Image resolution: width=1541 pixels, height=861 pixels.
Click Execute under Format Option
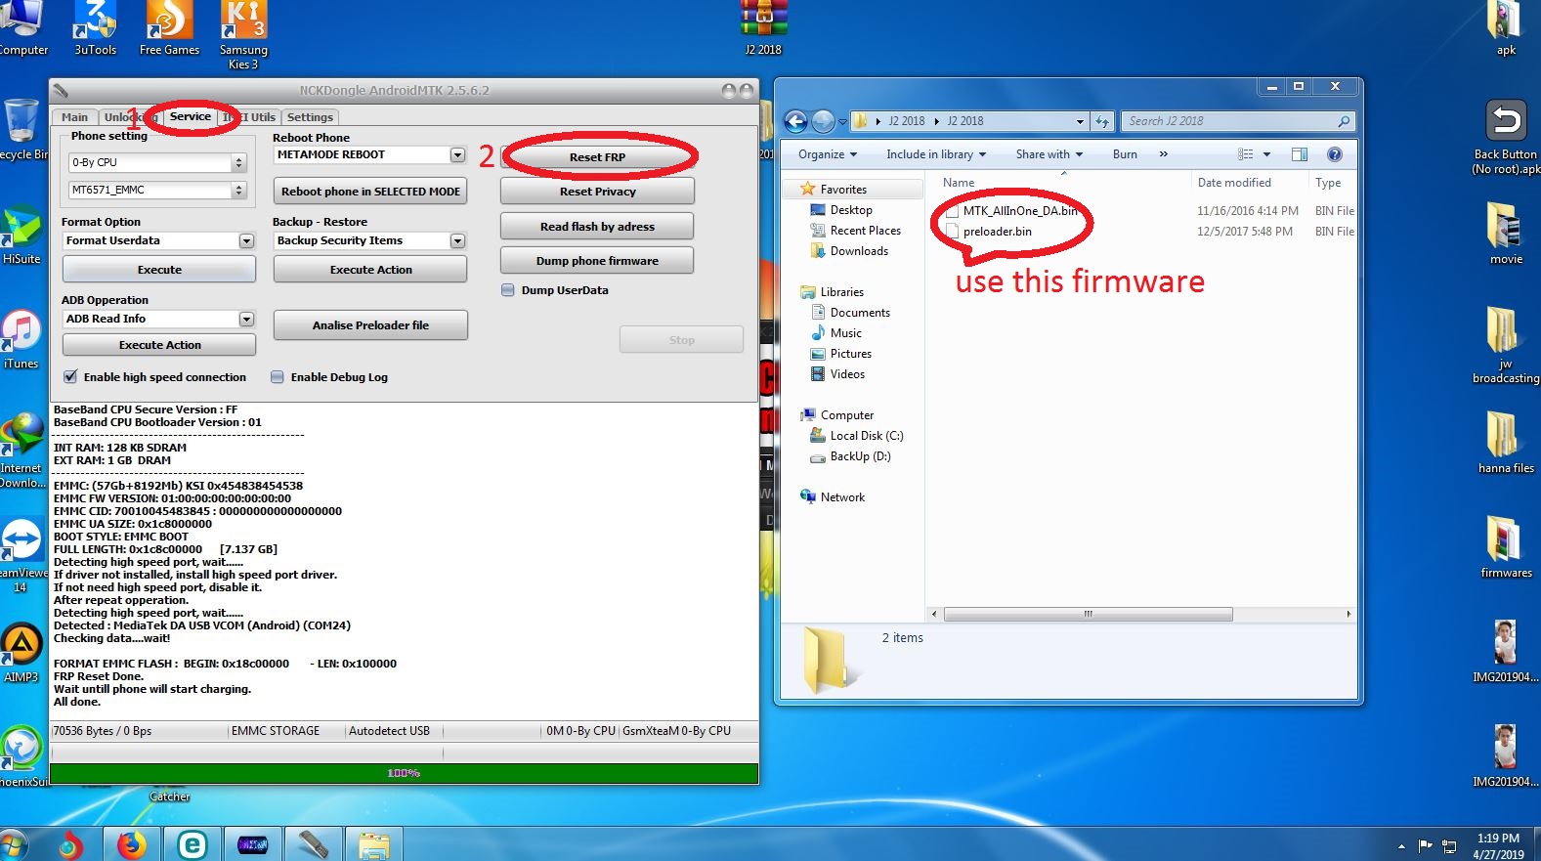click(x=159, y=270)
